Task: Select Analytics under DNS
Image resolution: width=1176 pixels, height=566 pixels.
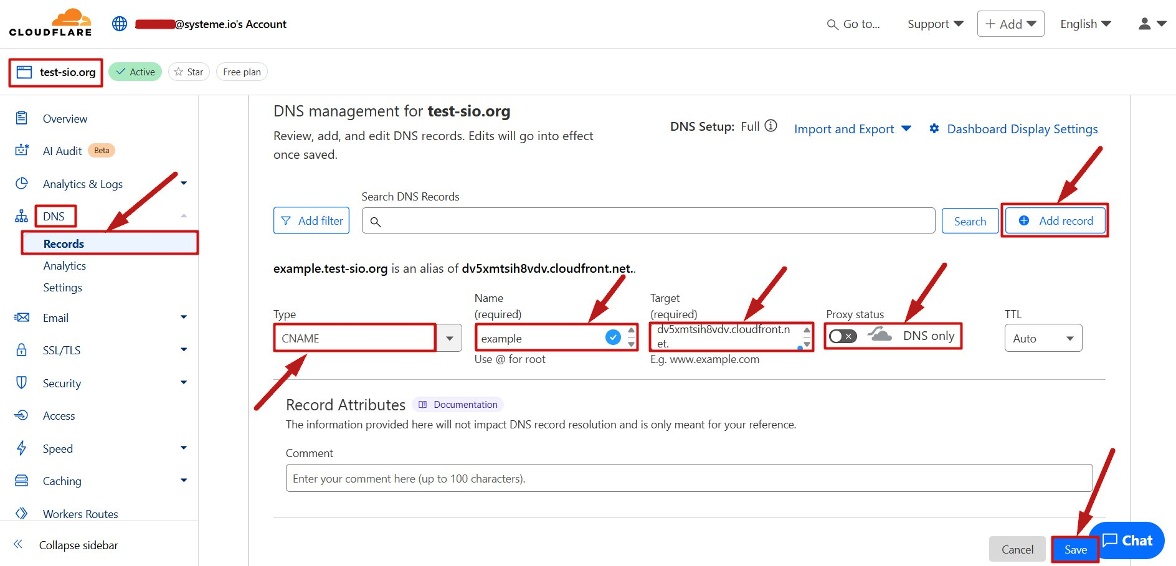Action: [x=65, y=265]
